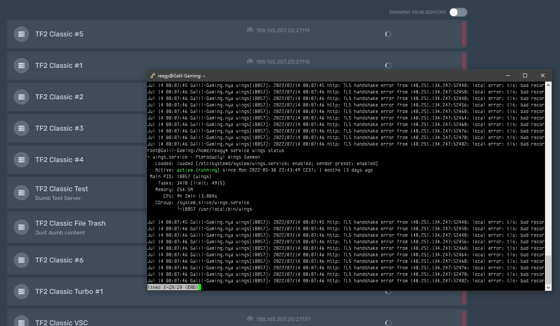Click the server icon for TF2 Classic #2
The height and width of the screenshot is (326, 560).
pyautogui.click(x=21, y=97)
